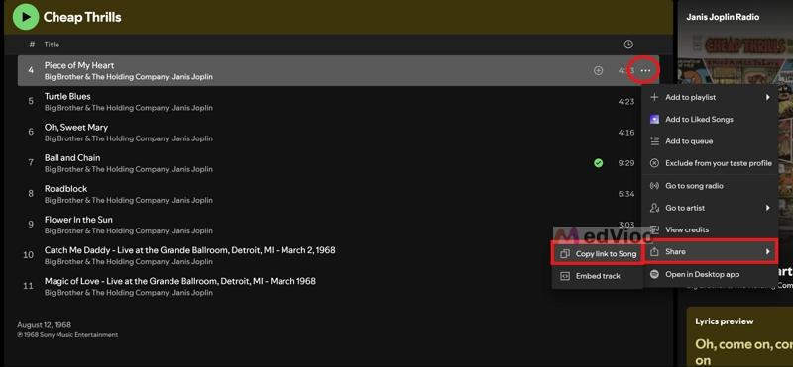Click track number 10
Image resolution: width=793 pixels, height=367 pixels.
(x=29, y=255)
